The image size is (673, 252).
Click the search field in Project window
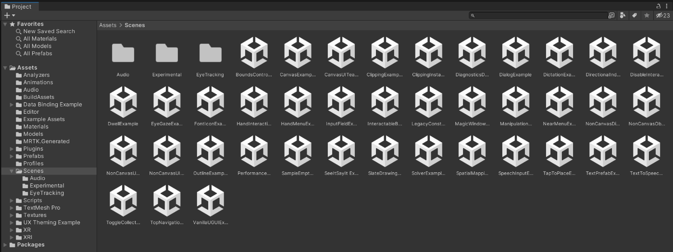[x=537, y=15]
